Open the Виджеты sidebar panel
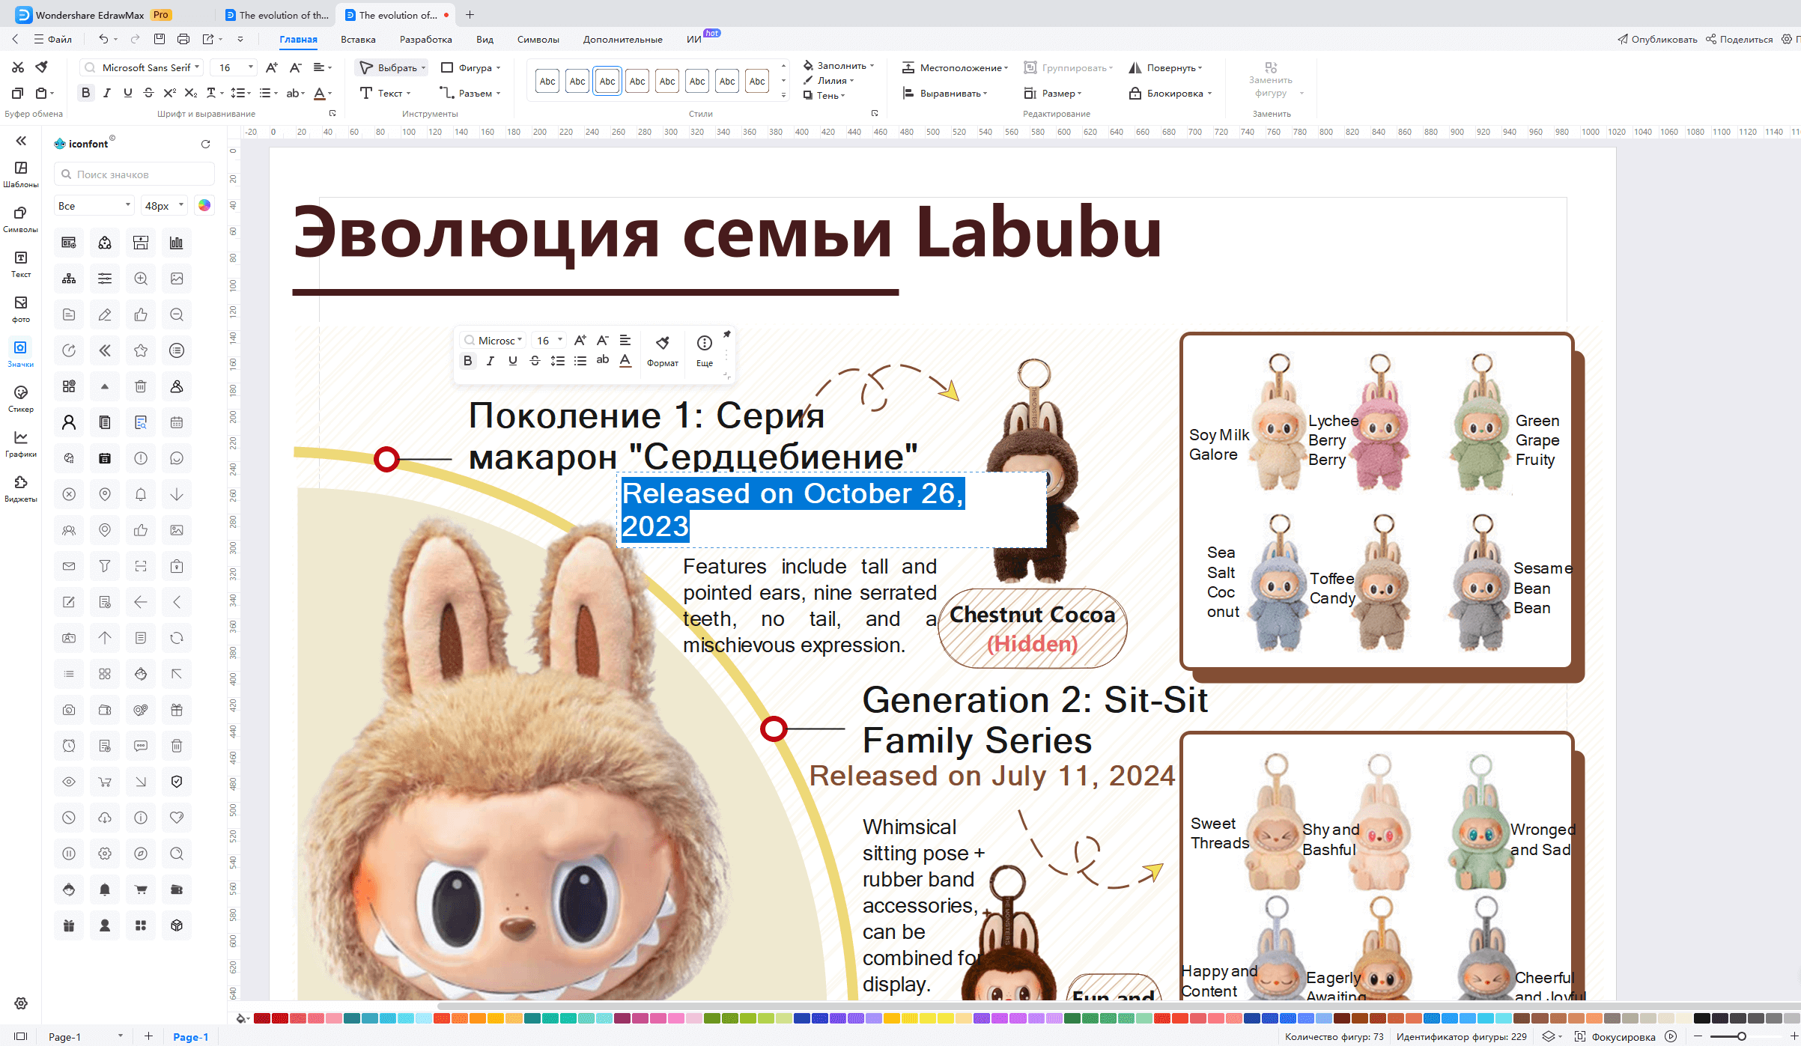Image resolution: width=1801 pixels, height=1046 pixels. pyautogui.click(x=21, y=489)
